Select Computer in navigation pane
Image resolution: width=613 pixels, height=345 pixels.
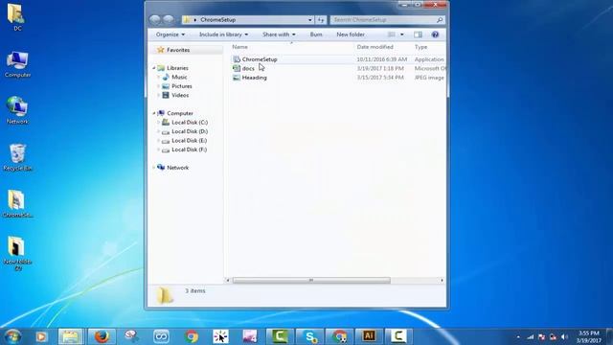pos(180,113)
